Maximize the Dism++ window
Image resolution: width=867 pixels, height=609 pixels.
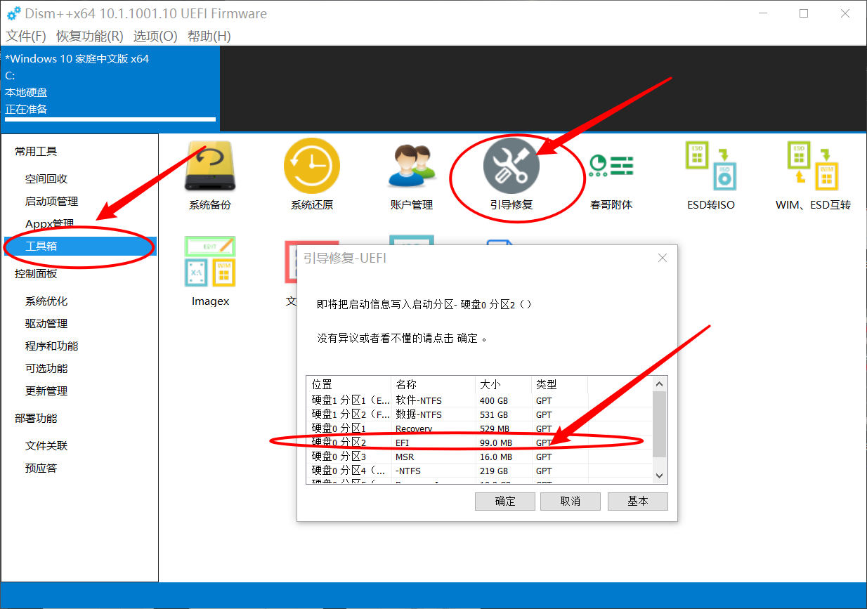(804, 13)
